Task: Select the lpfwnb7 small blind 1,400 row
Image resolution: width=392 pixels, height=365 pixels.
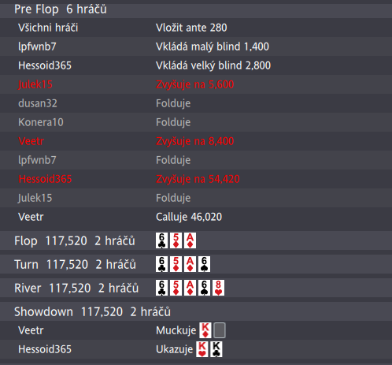Action: (196, 47)
